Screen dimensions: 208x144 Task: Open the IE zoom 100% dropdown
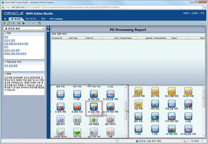tap(202, 141)
